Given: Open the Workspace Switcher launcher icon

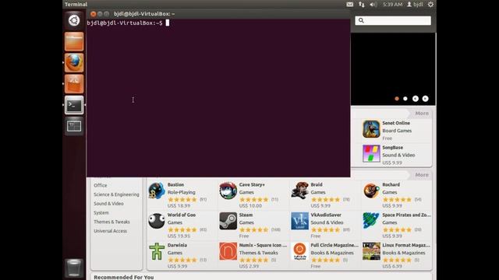Looking at the screenshot, I should 74,126.
